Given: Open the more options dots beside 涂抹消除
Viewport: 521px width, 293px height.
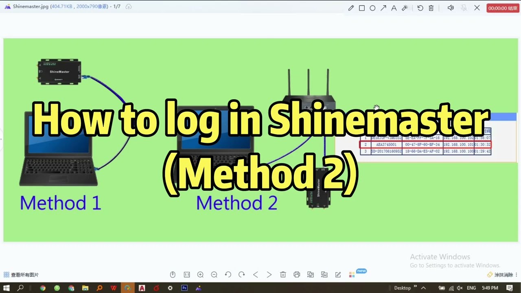Looking at the screenshot, I should tap(517, 275).
